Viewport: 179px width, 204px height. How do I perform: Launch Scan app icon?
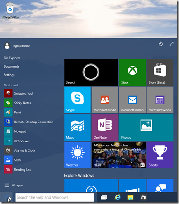[8, 160]
